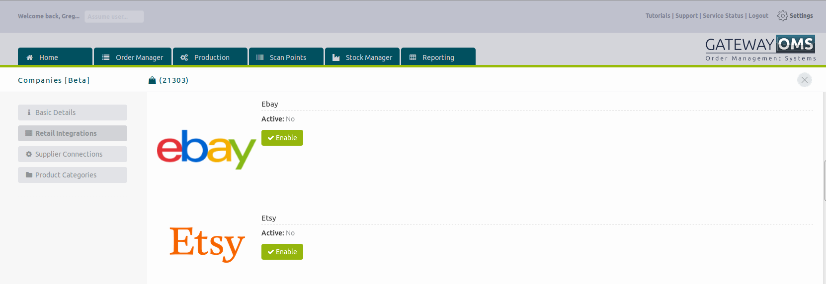Click the Etsy logo
This screenshot has height=284, width=826.
pos(207,244)
